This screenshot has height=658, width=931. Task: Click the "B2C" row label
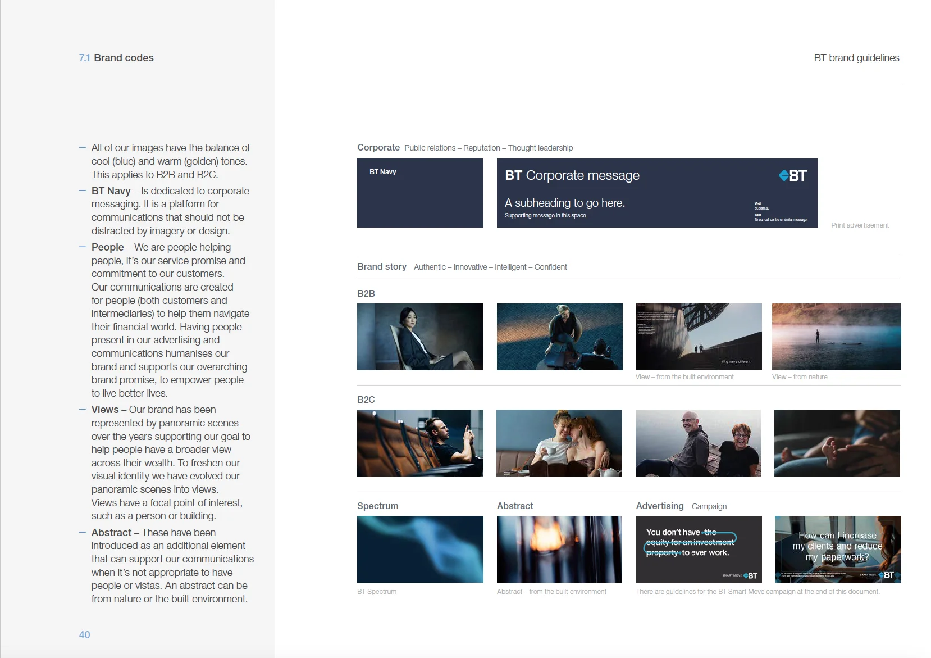(366, 400)
